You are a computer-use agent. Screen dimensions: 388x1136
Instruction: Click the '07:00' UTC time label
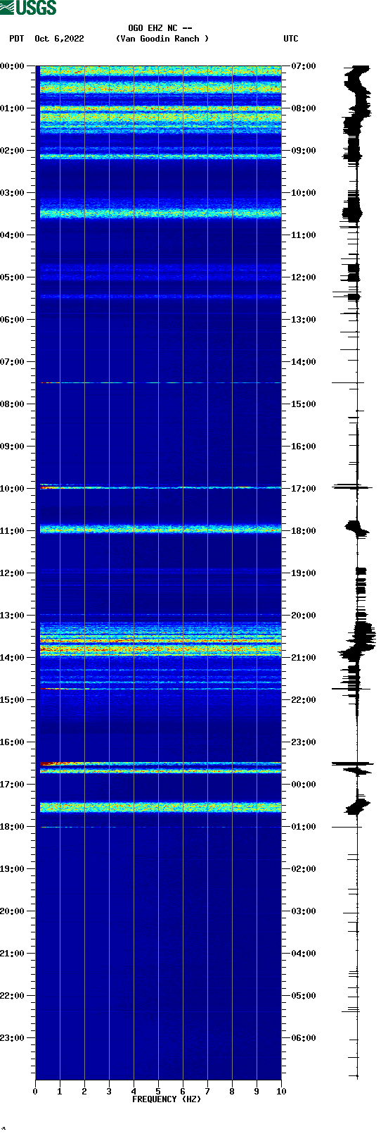304,66
